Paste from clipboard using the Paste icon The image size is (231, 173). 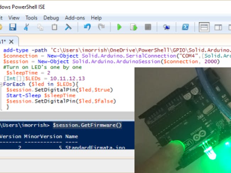(54, 27)
